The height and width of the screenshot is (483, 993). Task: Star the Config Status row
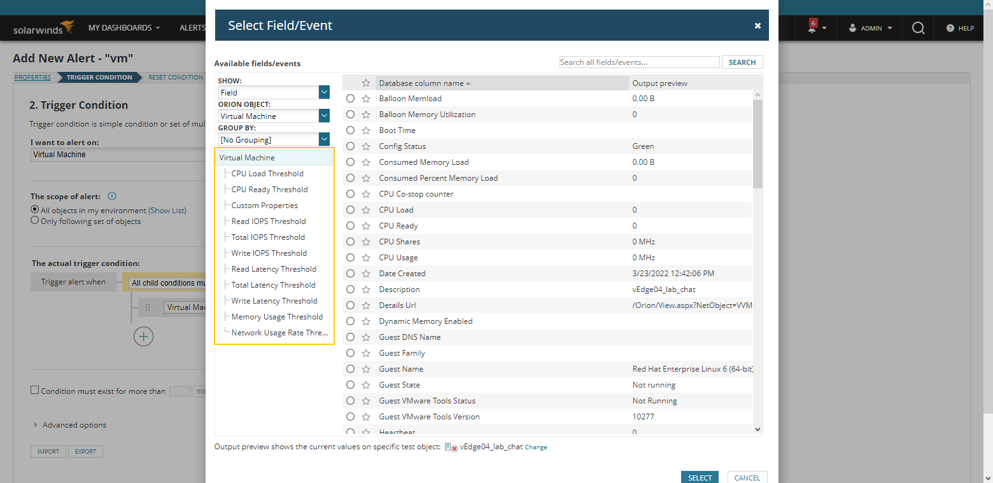[366, 146]
